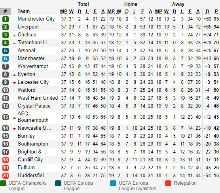The height and width of the screenshot is (193, 220).
Task: Sort by the P points column header
Action: pos(216,11)
